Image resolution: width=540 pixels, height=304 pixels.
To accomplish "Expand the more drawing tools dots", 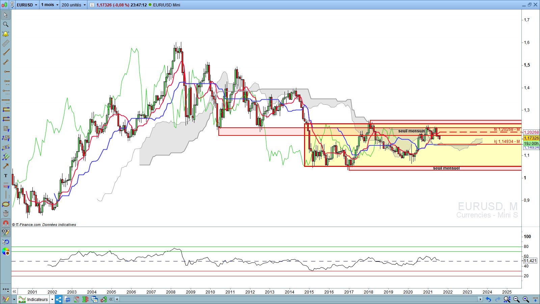I will tap(5, 289).
